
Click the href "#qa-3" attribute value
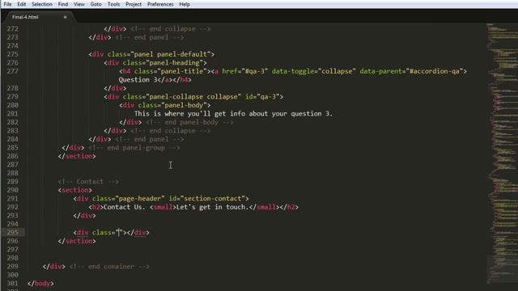pyautogui.click(x=255, y=71)
